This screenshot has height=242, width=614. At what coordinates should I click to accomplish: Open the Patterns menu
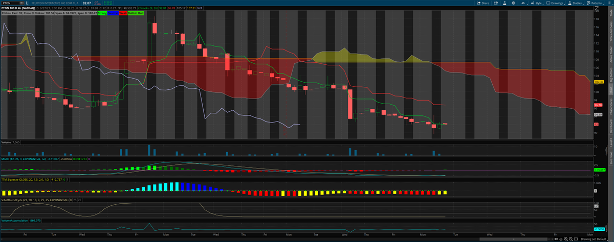click(x=594, y=3)
